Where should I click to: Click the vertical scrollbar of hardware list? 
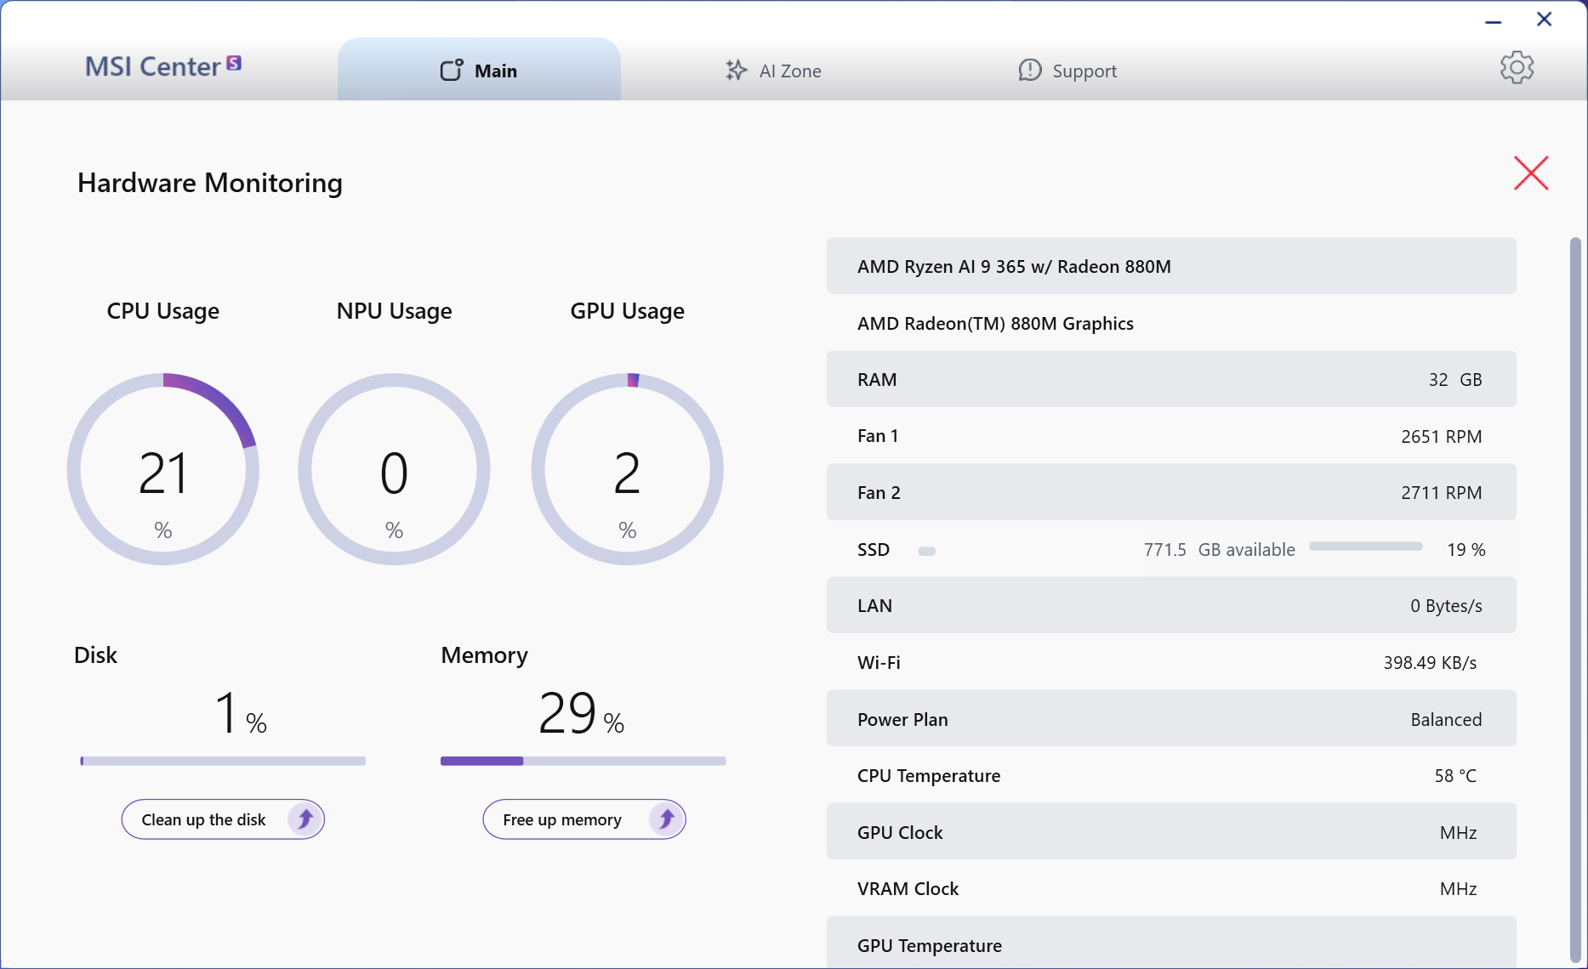pyautogui.click(x=1574, y=595)
